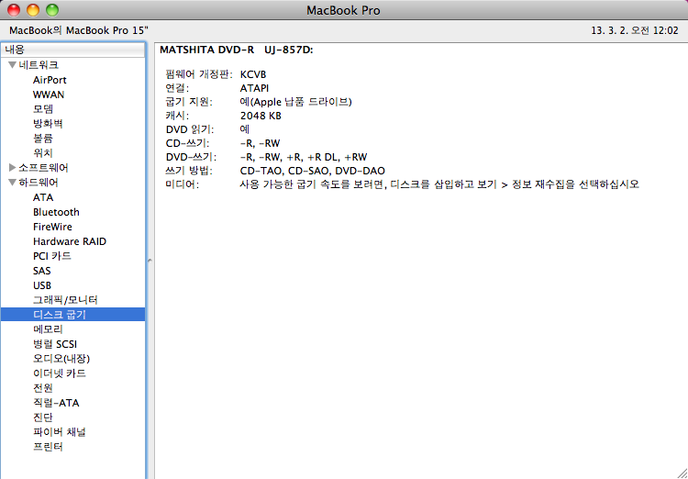Select the highlighted 디스크 굽기 item
This screenshot has width=688, height=479.
59,315
